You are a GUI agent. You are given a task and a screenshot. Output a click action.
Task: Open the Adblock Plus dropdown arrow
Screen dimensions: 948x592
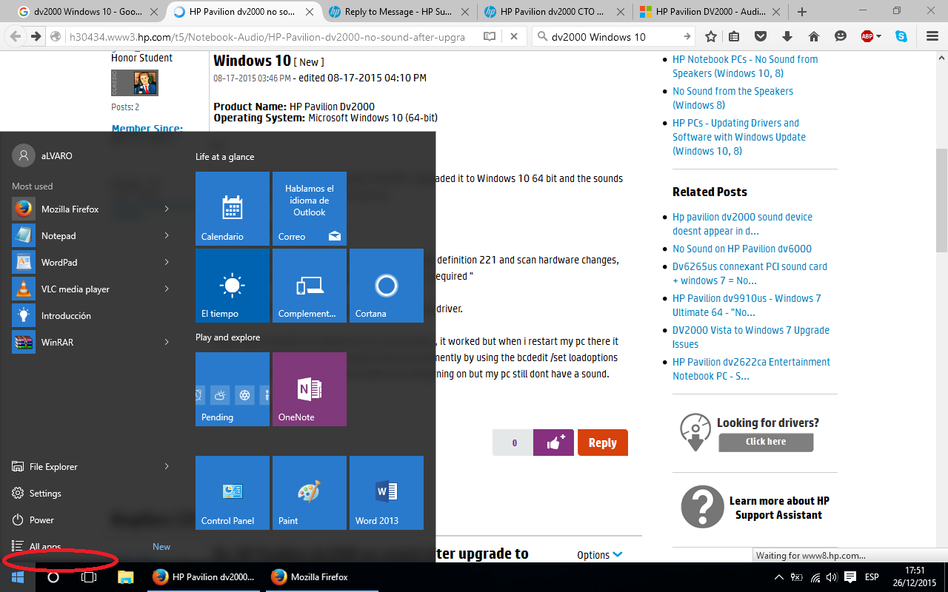point(879,37)
